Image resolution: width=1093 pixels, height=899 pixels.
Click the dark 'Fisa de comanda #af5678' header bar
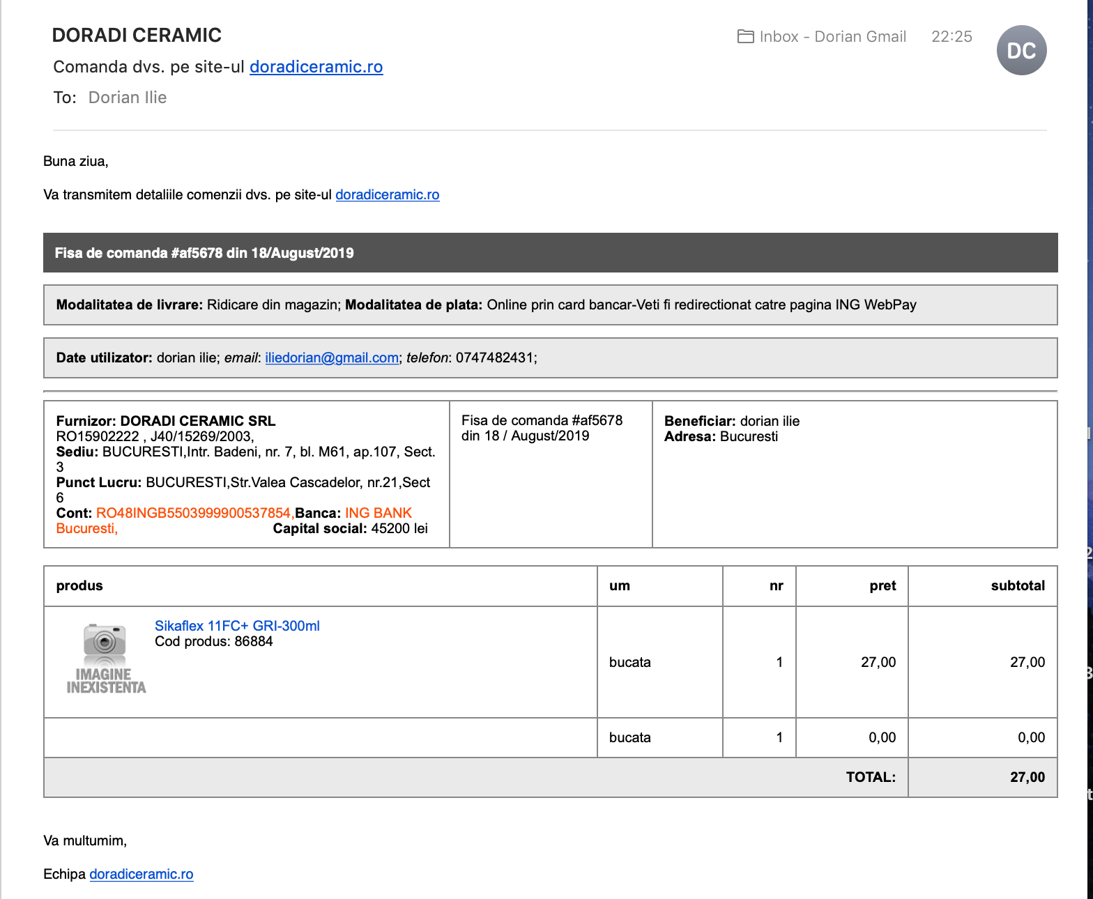(x=550, y=253)
